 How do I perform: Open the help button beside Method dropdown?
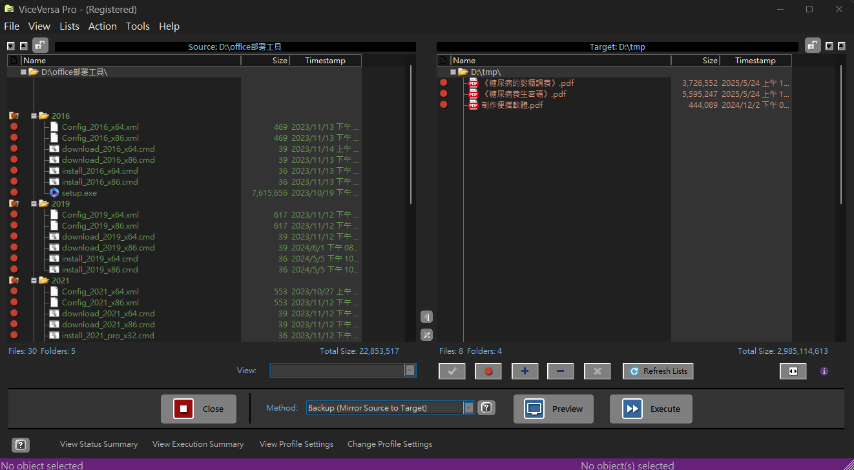[487, 408]
